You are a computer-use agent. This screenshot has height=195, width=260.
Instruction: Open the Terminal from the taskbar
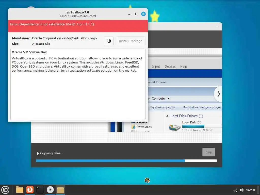point(40,190)
